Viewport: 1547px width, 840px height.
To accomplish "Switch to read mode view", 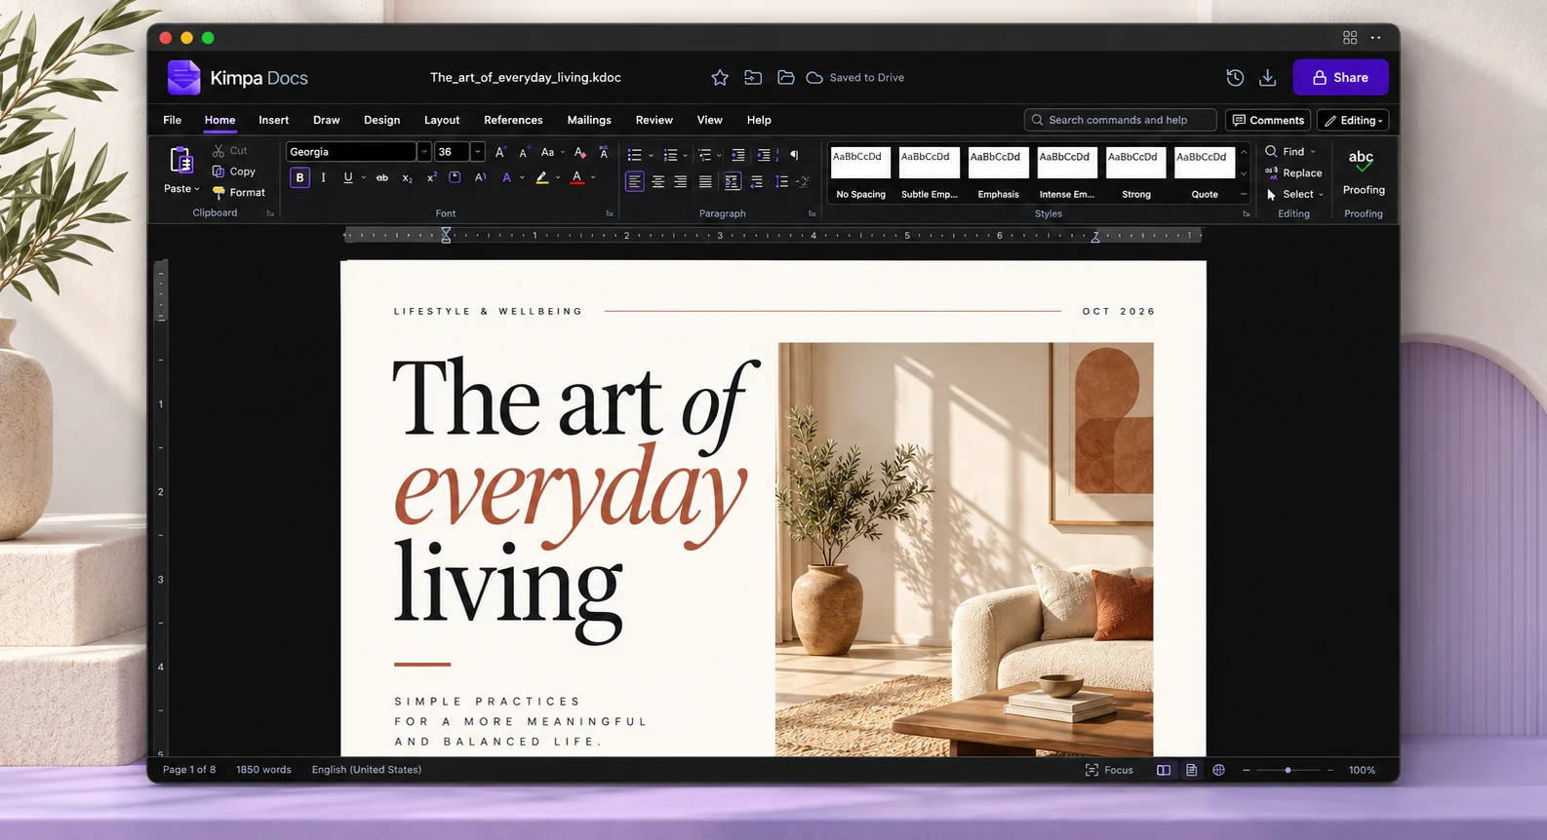I will (1164, 770).
